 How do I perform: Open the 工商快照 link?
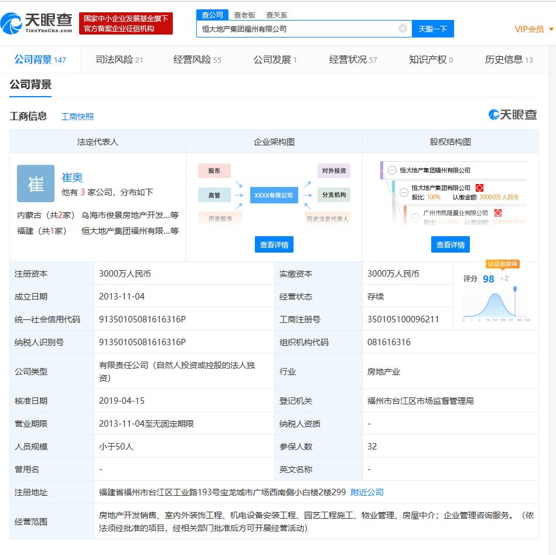pos(77,116)
